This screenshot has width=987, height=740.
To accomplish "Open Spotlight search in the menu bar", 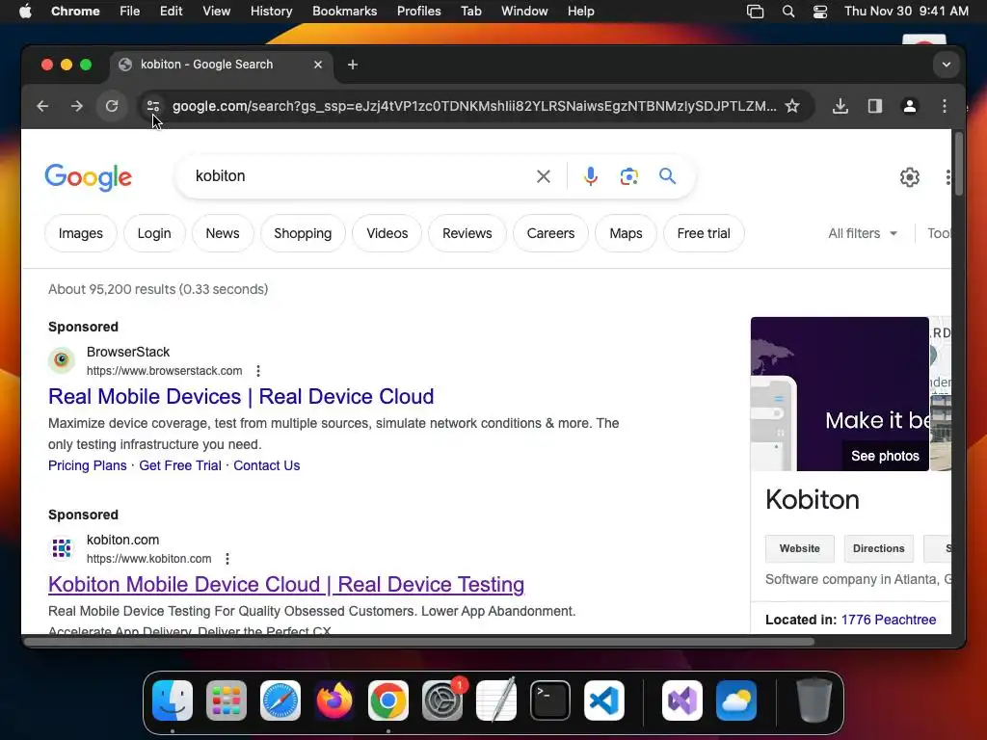I will tap(788, 12).
